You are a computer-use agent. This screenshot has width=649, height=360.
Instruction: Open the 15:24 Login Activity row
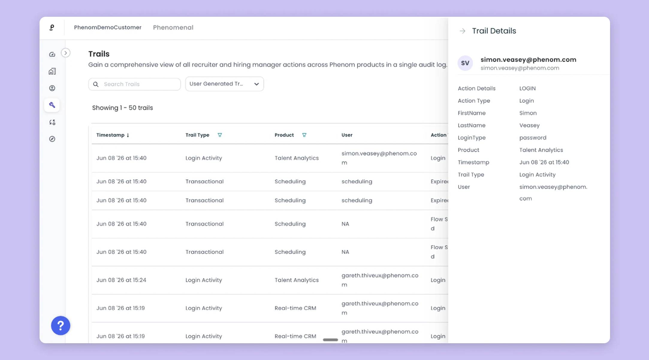(270, 280)
